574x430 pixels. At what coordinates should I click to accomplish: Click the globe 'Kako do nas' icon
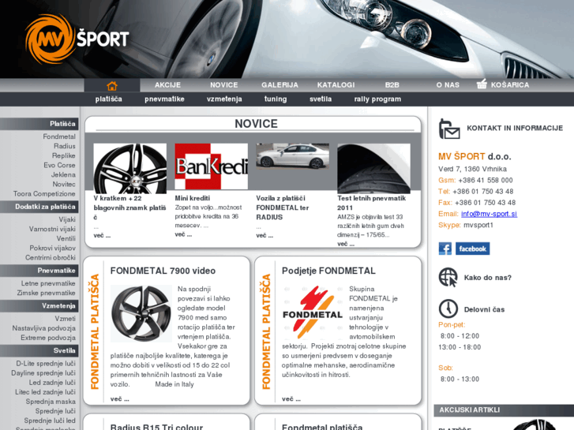pos(448,277)
